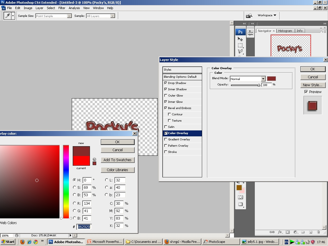
Task: Launch Google Chrome from quick launch
Action: [x=36, y=242]
